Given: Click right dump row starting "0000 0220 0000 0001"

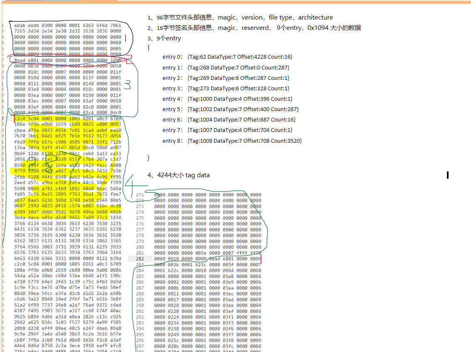Looking at the screenshot, I should [x=207, y=311].
